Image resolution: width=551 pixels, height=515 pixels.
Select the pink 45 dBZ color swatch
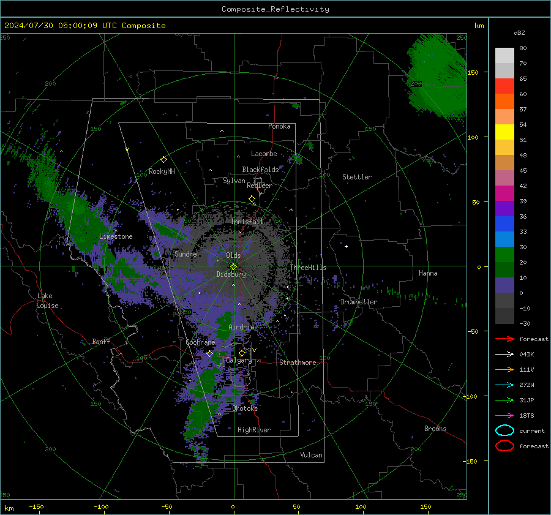(504, 178)
